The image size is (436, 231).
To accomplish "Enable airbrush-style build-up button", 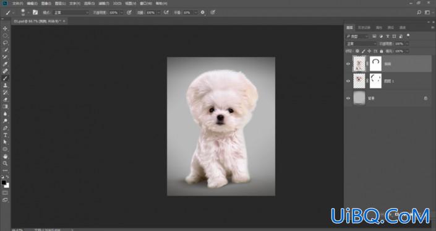I will point(166,12).
